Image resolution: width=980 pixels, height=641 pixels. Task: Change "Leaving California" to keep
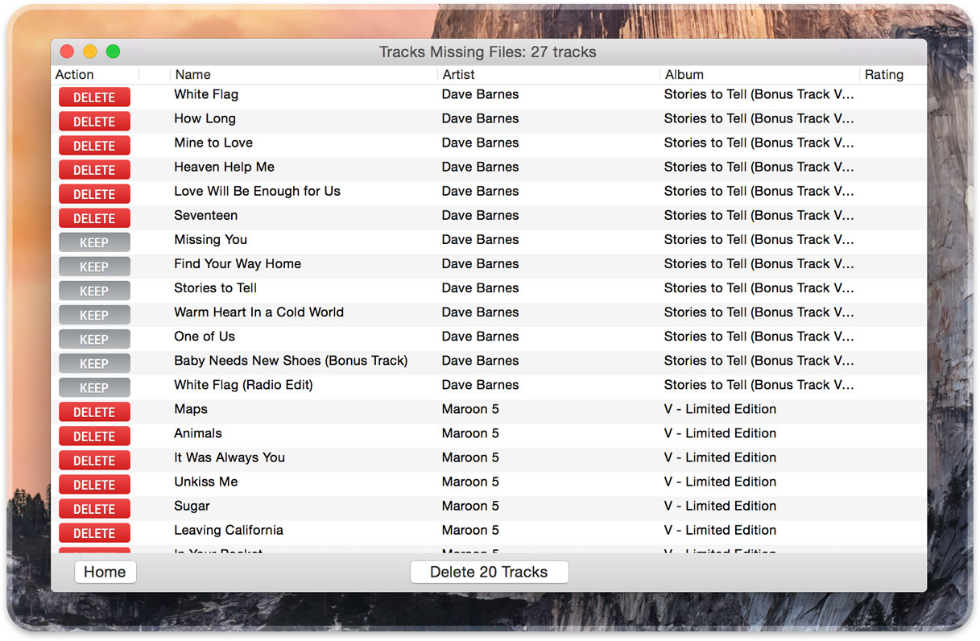click(93, 532)
